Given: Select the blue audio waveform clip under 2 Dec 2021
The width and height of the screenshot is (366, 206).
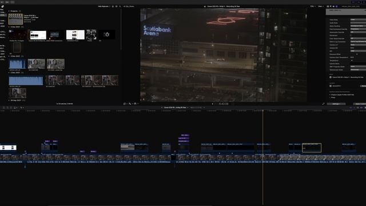Looking at the screenshot, I should [26, 81].
